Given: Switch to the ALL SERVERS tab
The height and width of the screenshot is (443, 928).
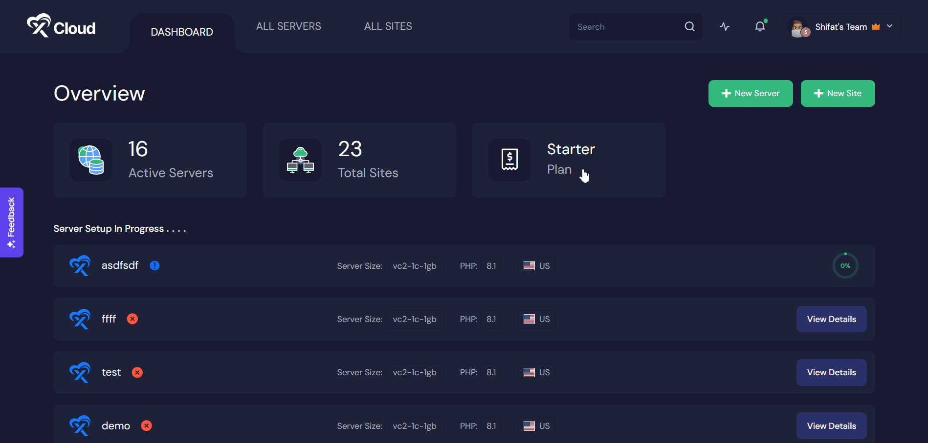Looking at the screenshot, I should coord(288,26).
